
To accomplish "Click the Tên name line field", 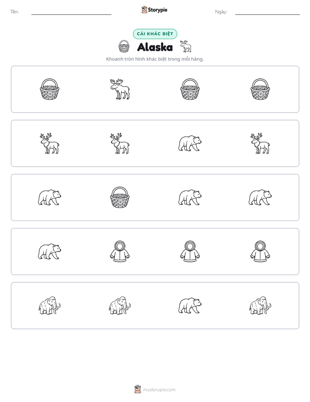I will 71,12.
